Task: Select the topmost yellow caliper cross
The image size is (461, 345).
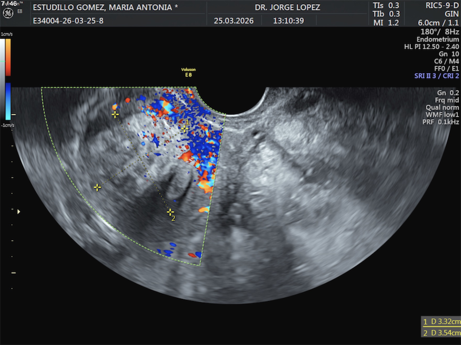Action: click(115, 114)
